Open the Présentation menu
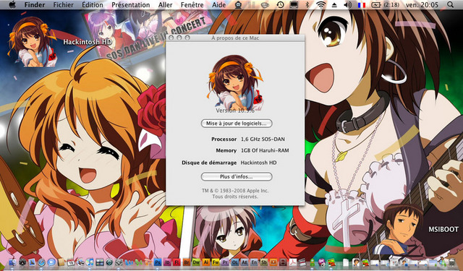 coord(130,5)
